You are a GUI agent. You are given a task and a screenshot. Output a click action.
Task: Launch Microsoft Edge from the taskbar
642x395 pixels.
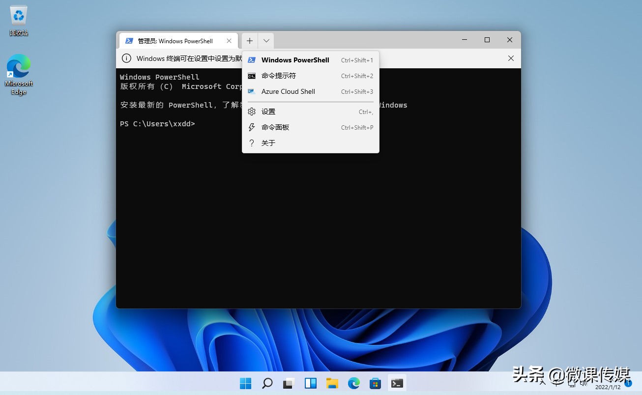tap(353, 383)
